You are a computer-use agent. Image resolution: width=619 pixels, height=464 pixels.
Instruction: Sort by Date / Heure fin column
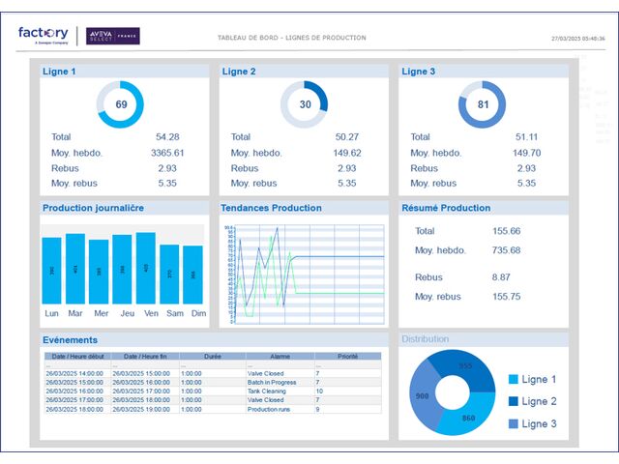tap(145, 356)
